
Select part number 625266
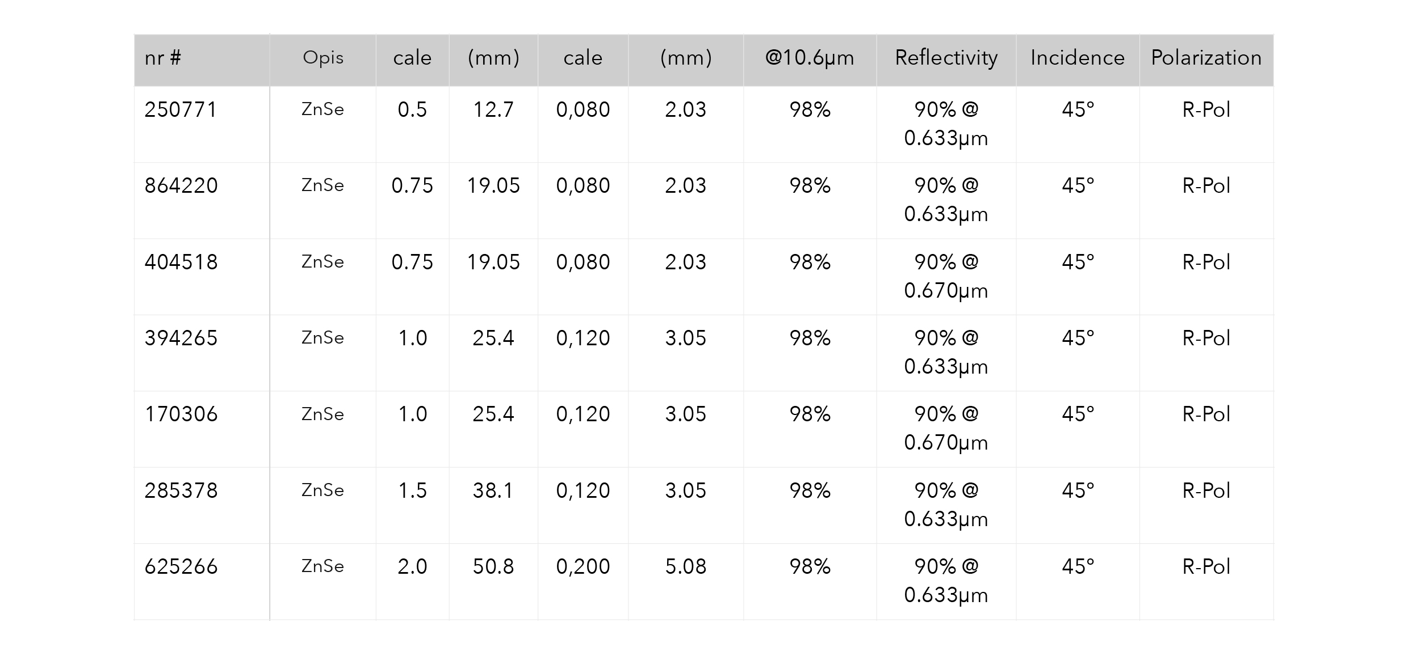tap(181, 566)
